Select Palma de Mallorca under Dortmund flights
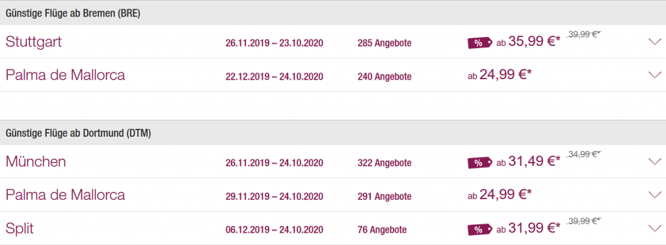Viewport: 666px width, 245px height. [x=66, y=195]
